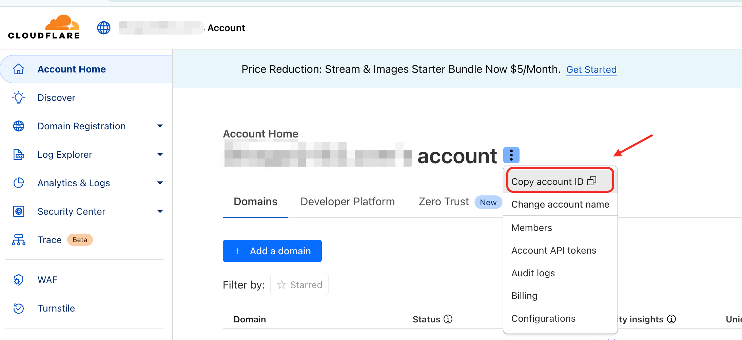Follow the Get Started link

[x=591, y=69]
